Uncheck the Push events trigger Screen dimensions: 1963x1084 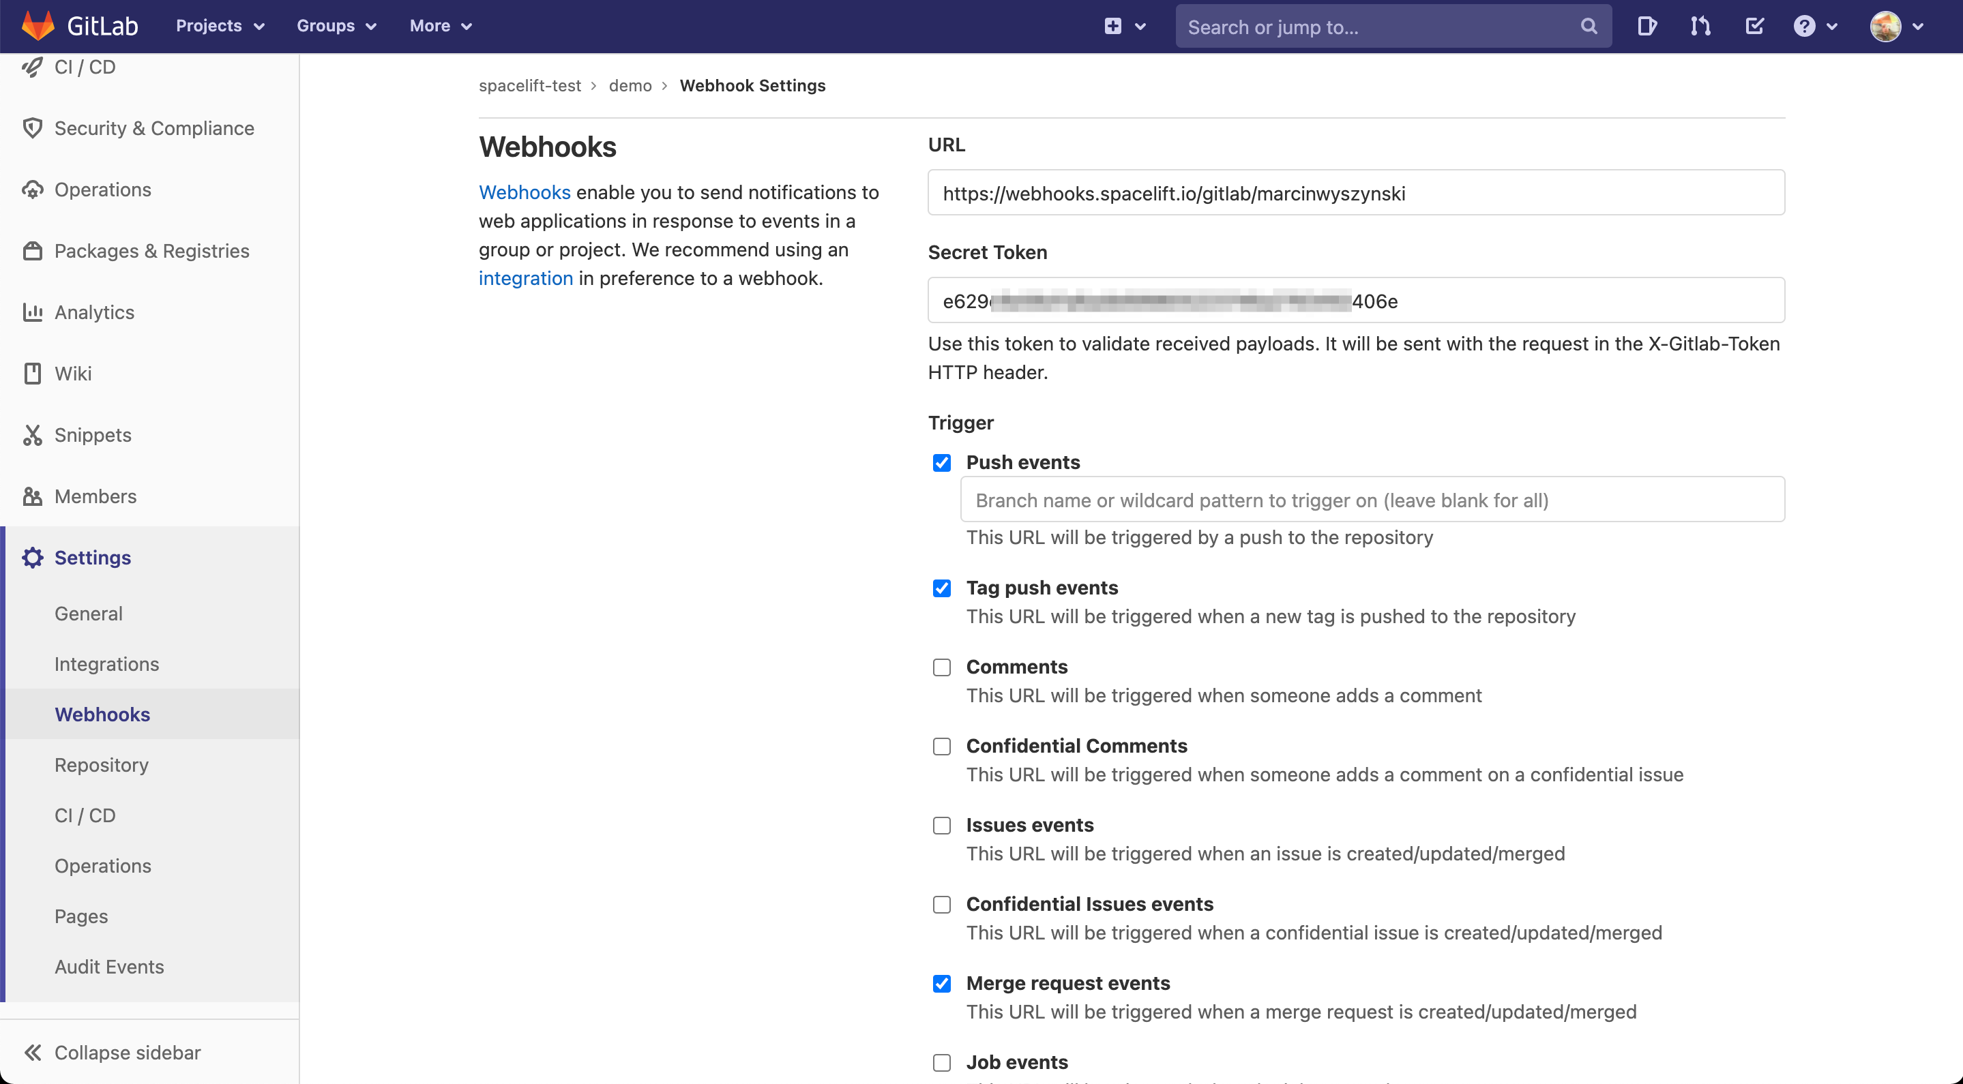tap(941, 462)
